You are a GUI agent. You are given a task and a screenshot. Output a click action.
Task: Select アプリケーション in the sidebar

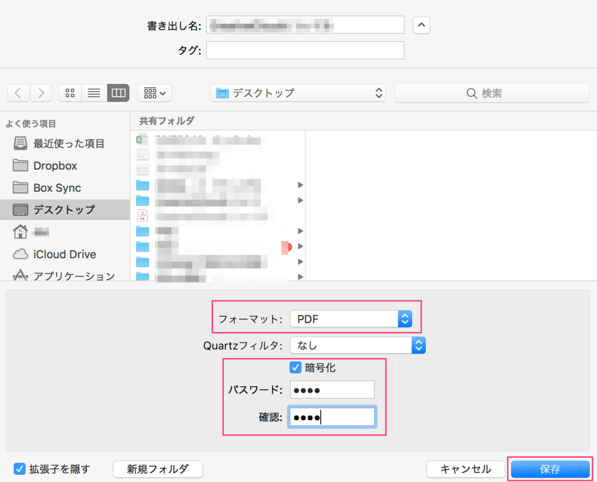pyautogui.click(x=65, y=276)
